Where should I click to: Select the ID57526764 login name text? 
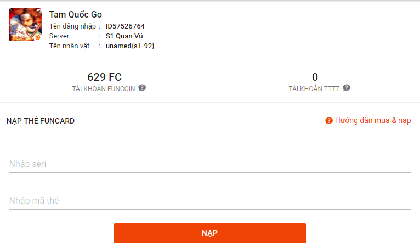tap(125, 26)
